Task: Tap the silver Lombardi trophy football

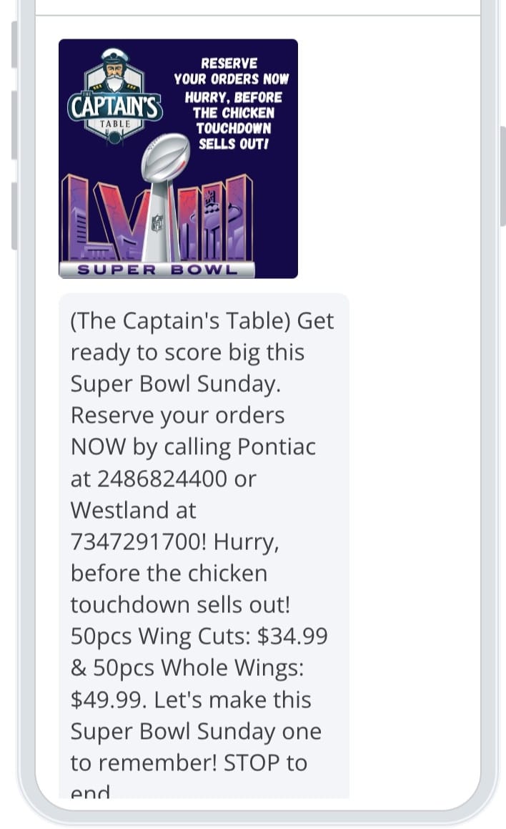Action: [x=165, y=157]
